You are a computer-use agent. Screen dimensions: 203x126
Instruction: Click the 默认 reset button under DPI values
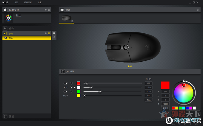point(149,100)
